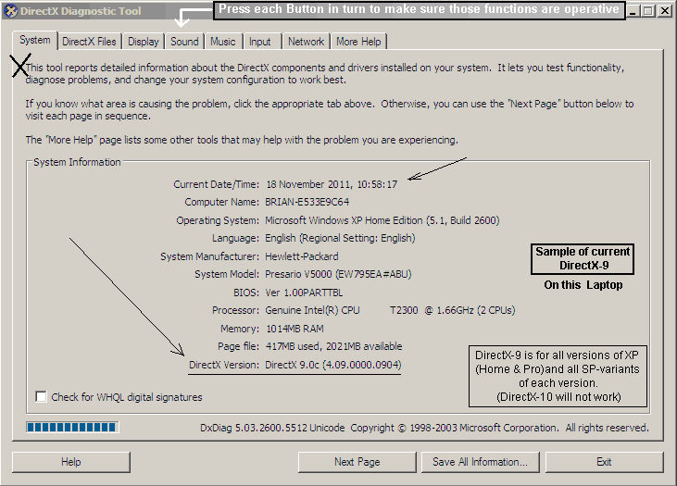Click the 'DirectX Version:' label
This screenshot has width=677, height=486.
click(x=224, y=365)
